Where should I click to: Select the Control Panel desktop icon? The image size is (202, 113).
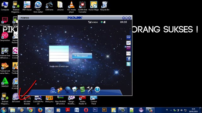point(94,100)
